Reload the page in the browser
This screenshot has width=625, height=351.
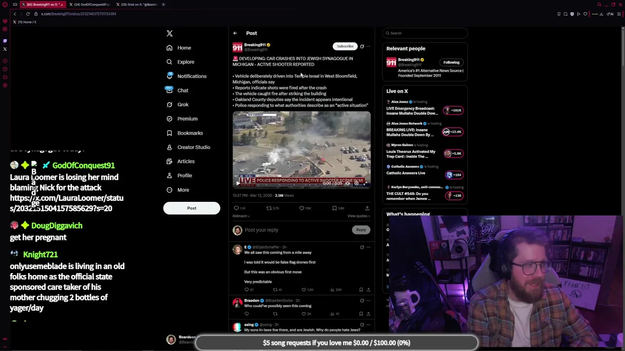tap(28, 14)
